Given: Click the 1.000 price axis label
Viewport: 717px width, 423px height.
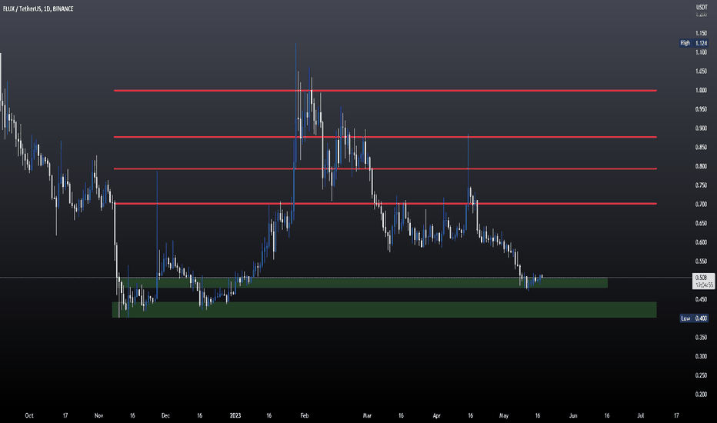Looking at the screenshot, I should pyautogui.click(x=701, y=91).
